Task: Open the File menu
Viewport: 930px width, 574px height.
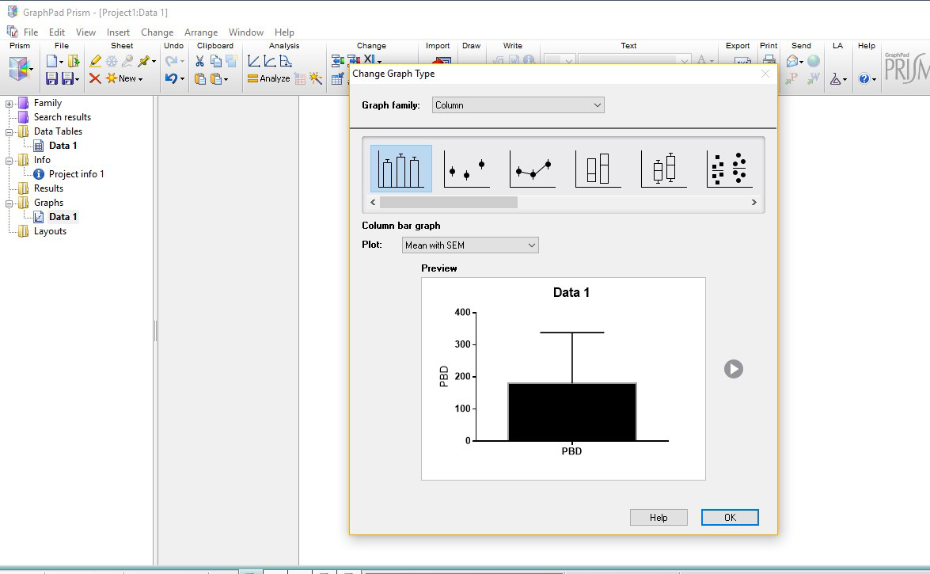Action: point(31,32)
